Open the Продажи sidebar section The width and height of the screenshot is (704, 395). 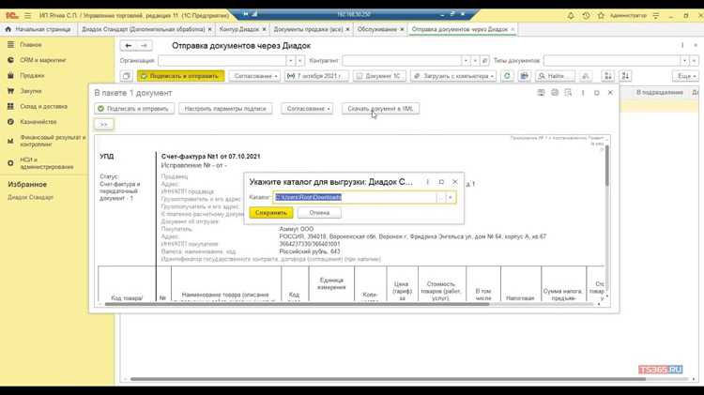pyautogui.click(x=32, y=75)
